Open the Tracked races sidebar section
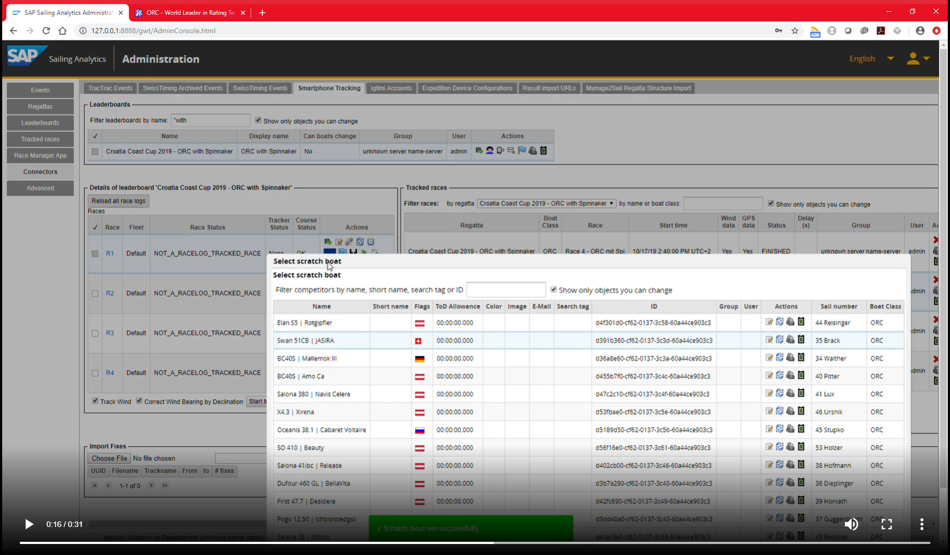 tap(40, 139)
